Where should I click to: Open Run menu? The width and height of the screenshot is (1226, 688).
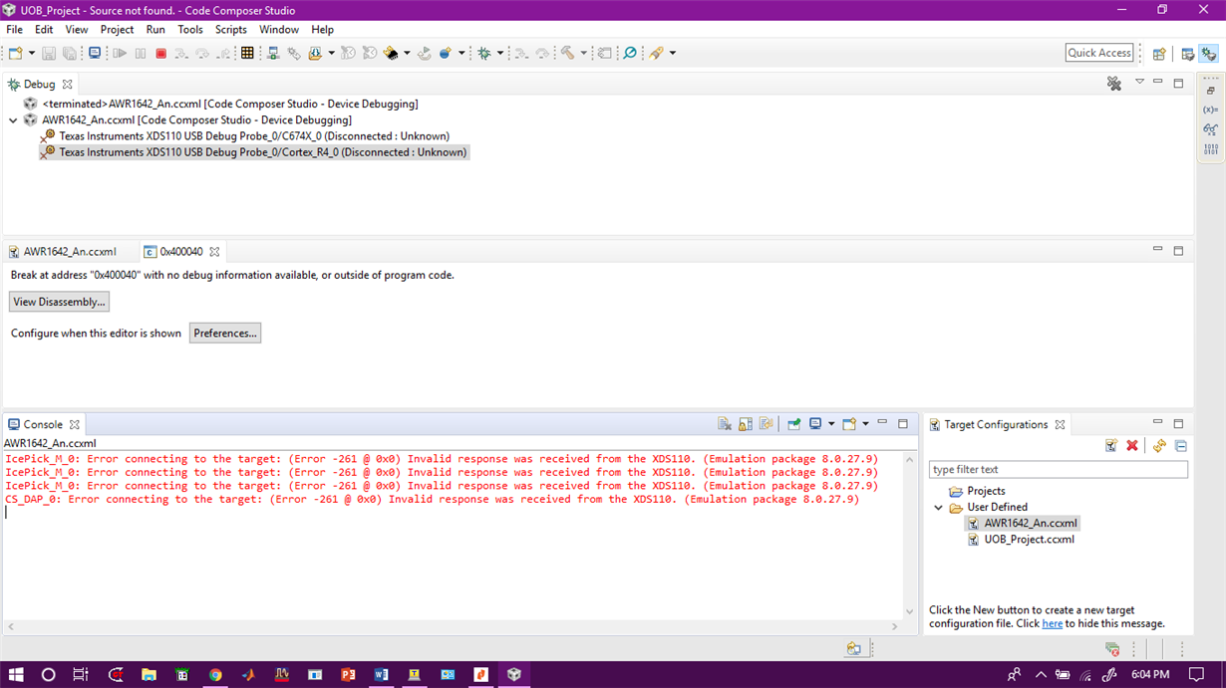coord(155,30)
